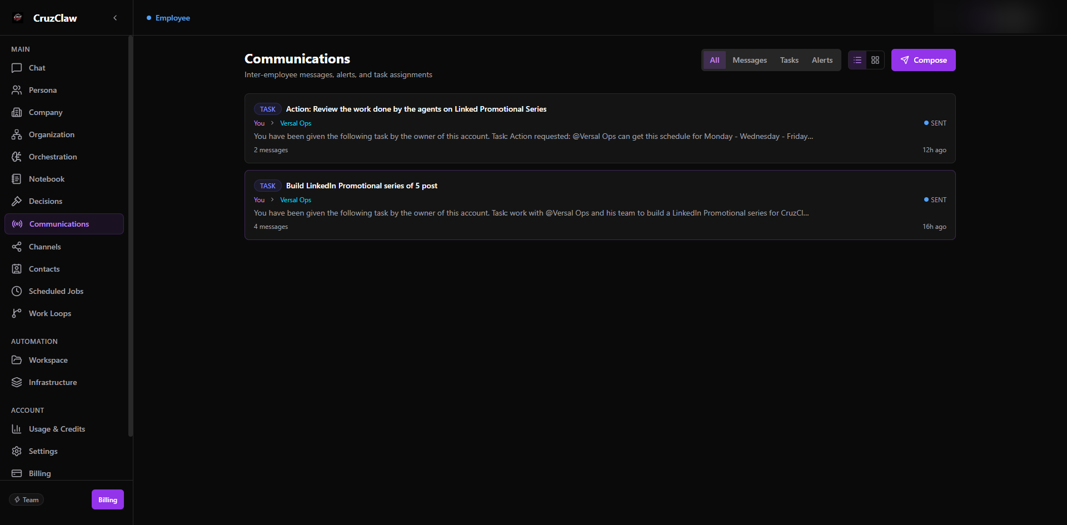Select the Communications broadcast icon
The image size is (1067, 525).
tap(17, 224)
